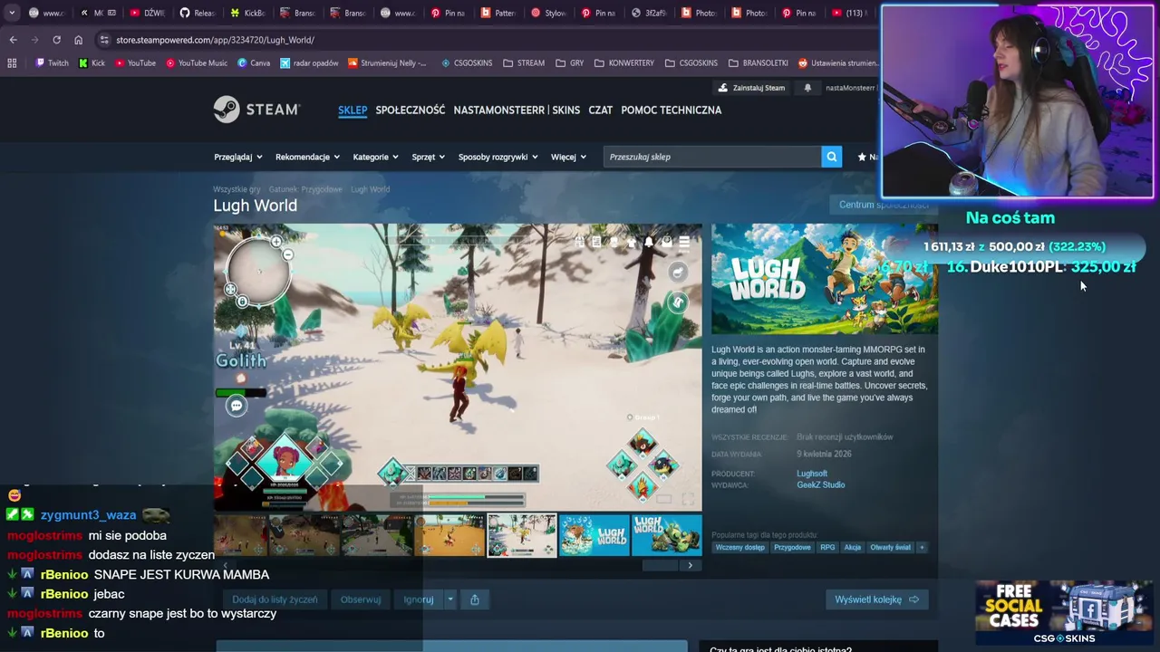Open CZAT in Steam navigation
The height and width of the screenshot is (652, 1160).
coord(600,110)
